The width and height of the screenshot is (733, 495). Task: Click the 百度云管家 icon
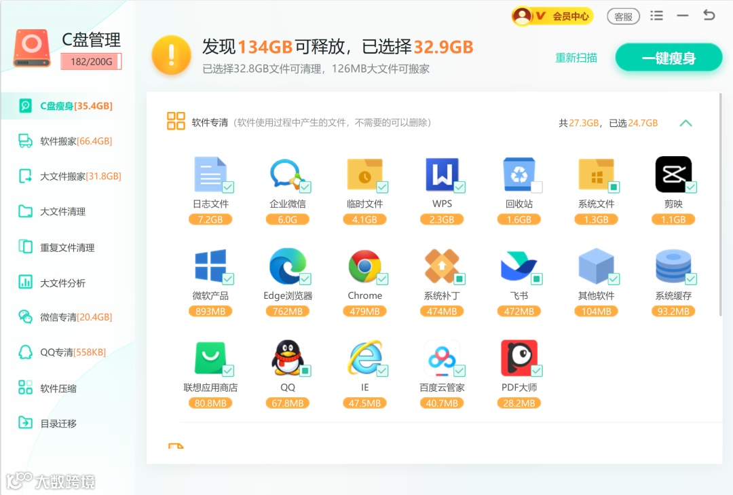(442, 358)
